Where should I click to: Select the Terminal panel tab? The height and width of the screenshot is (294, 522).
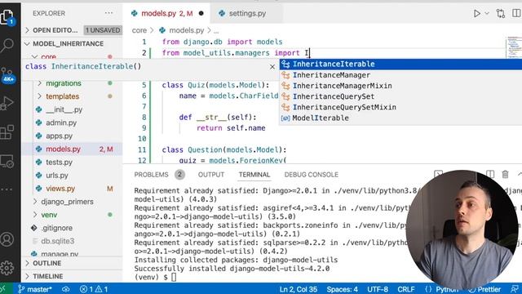(x=254, y=174)
